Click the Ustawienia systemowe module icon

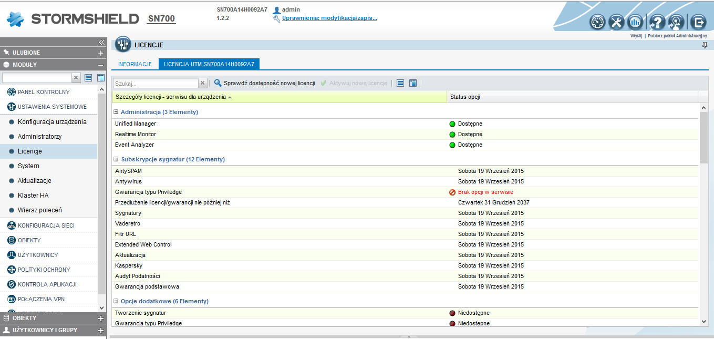pos(12,107)
